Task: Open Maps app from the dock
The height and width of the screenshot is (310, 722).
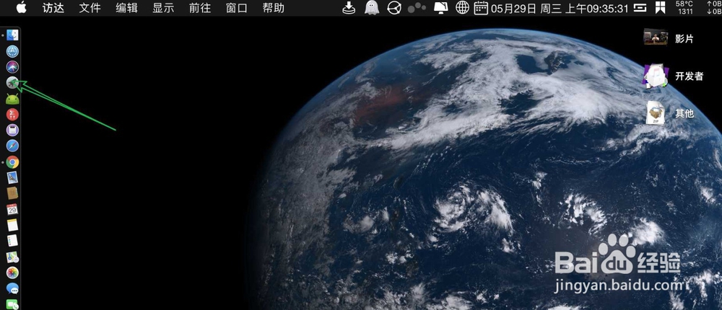Action: click(12, 257)
